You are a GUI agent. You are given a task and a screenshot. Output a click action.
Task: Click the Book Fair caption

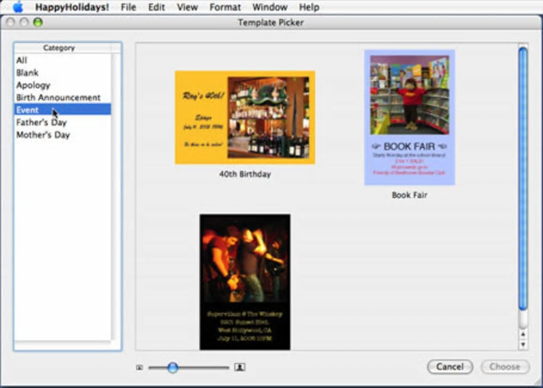409,195
